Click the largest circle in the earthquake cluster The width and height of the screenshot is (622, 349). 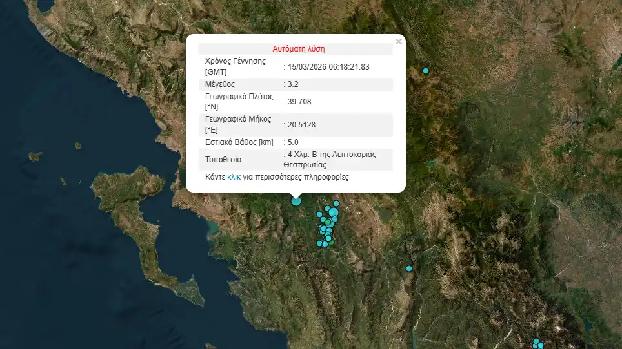pyautogui.click(x=334, y=212)
